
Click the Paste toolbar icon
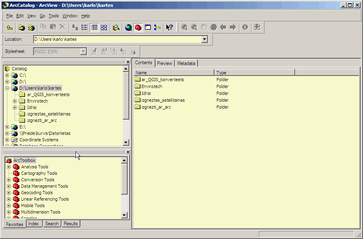(x=53, y=27)
